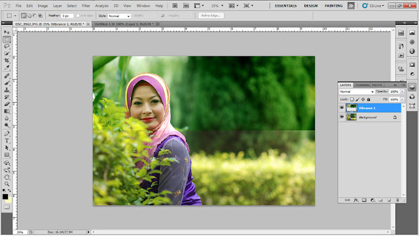419x236 pixels.
Task: Switch to the Channels tab
Action: 362,85
